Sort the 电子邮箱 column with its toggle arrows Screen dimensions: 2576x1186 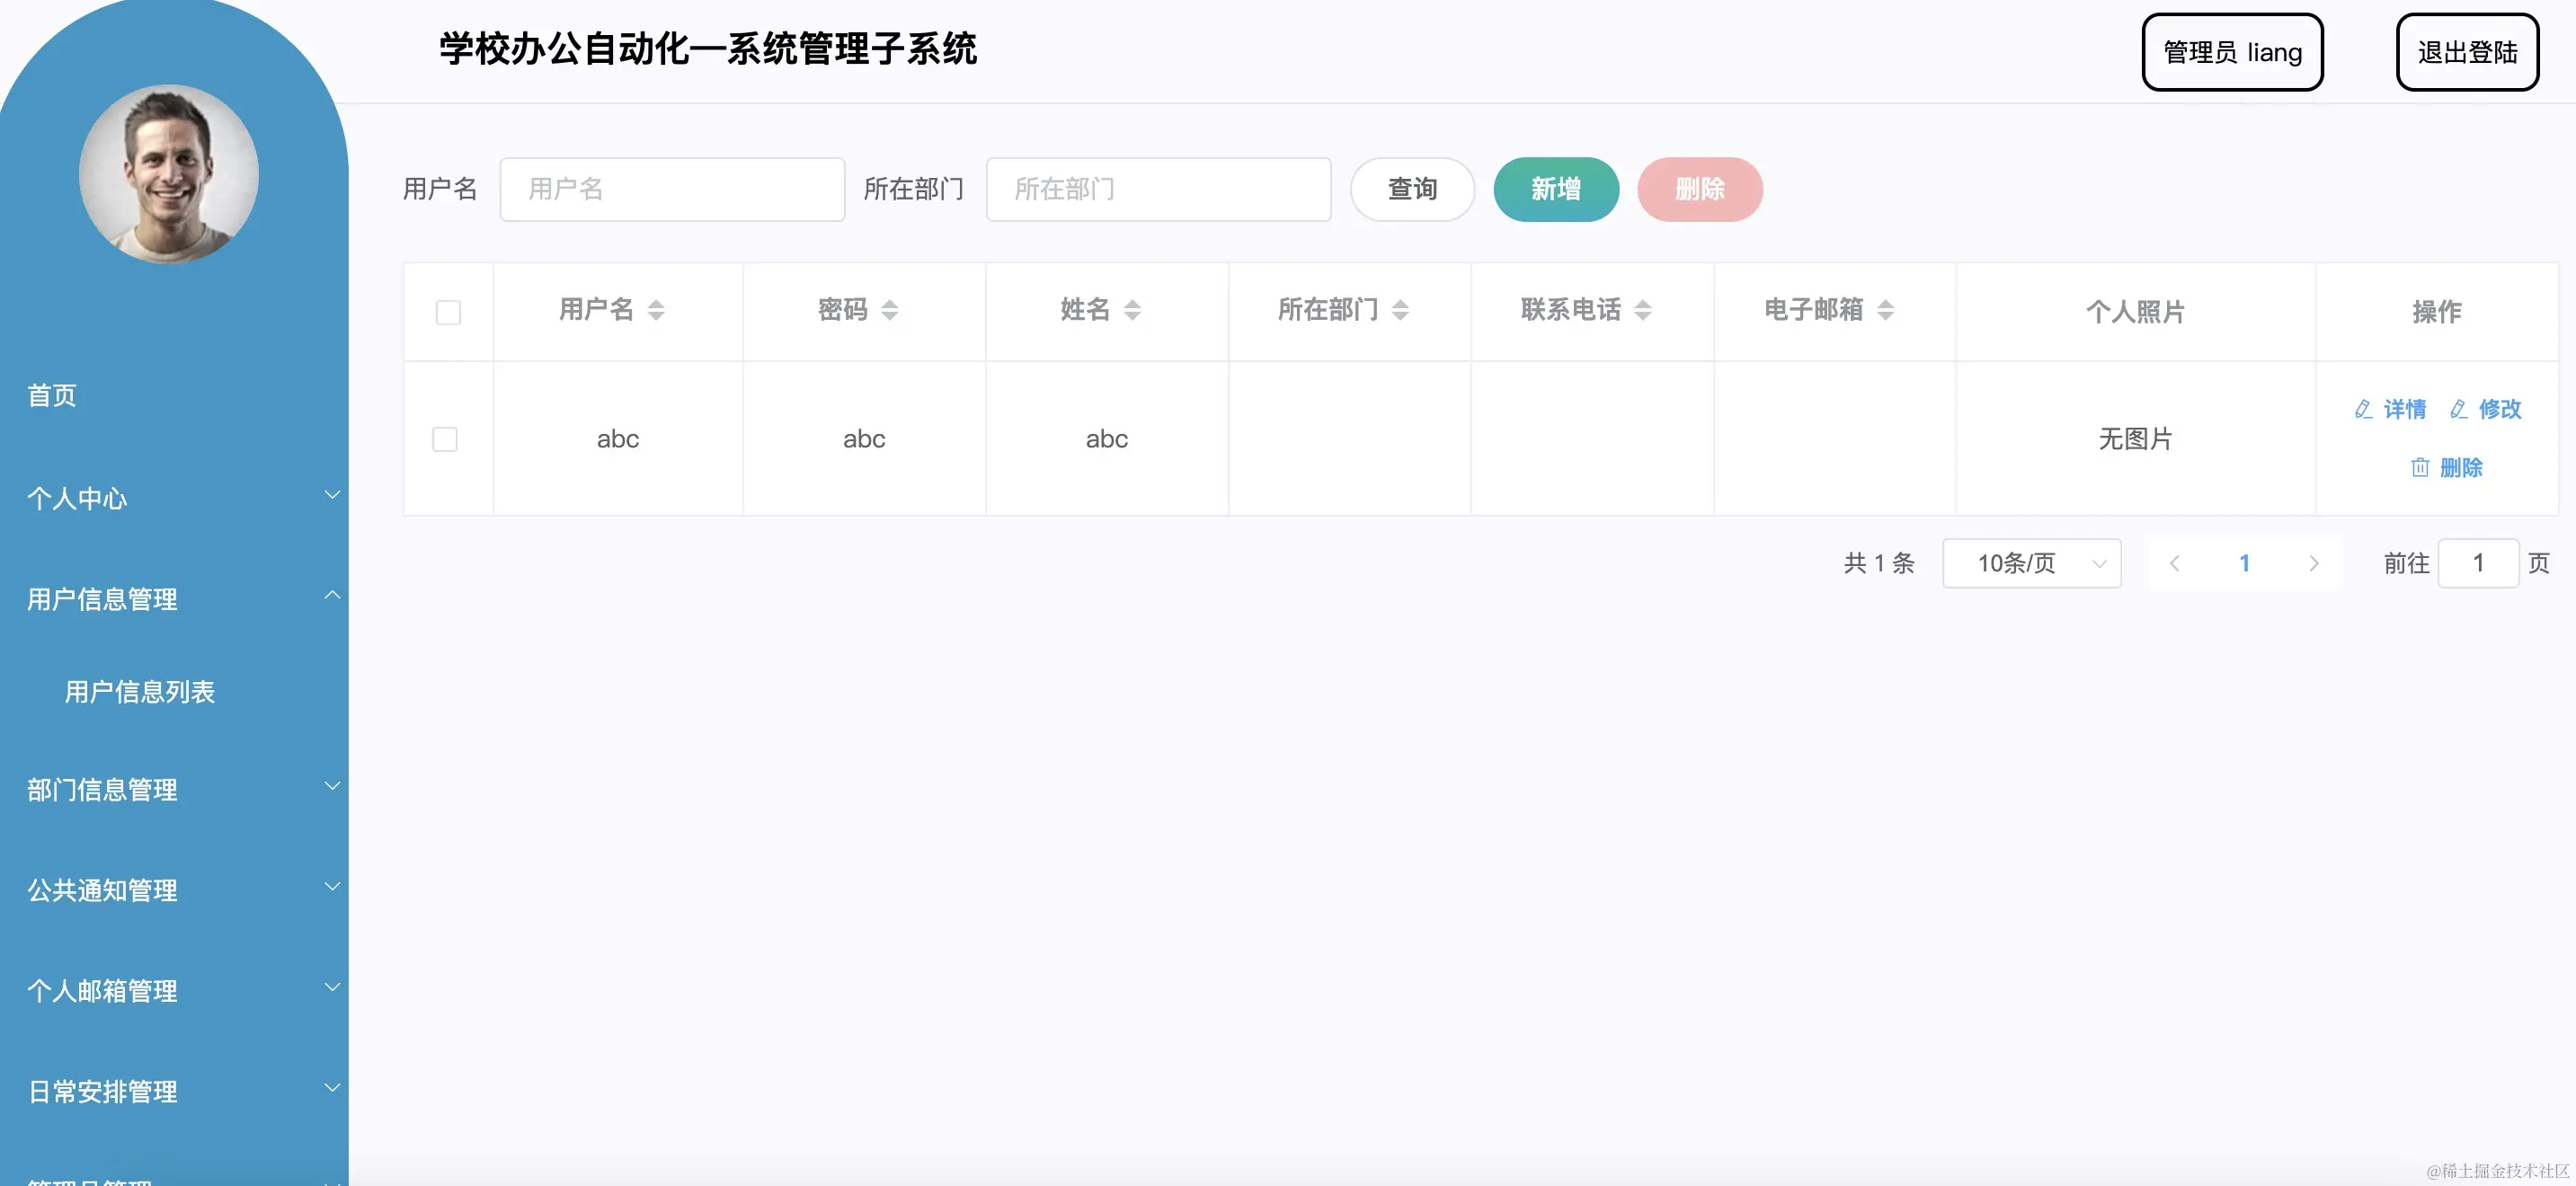click(1886, 310)
